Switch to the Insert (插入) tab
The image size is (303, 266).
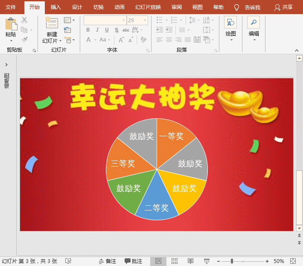click(55, 7)
